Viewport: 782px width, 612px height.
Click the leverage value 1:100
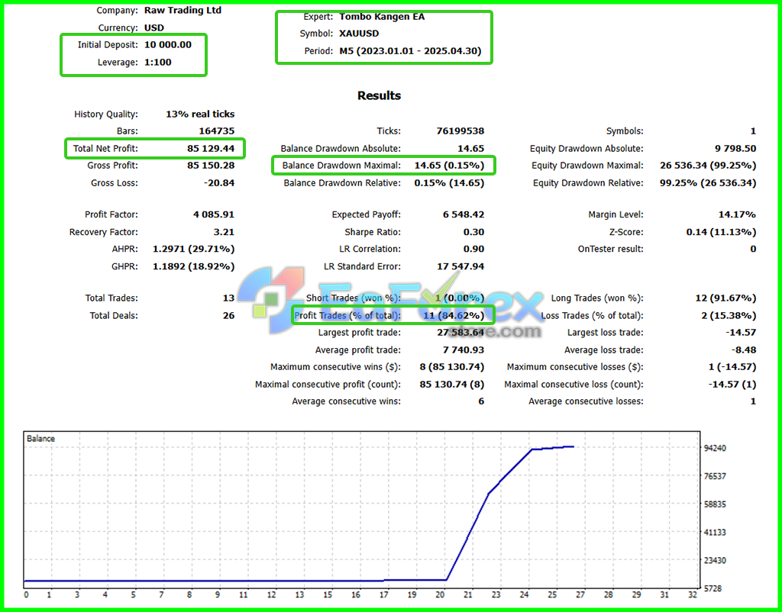coord(157,63)
